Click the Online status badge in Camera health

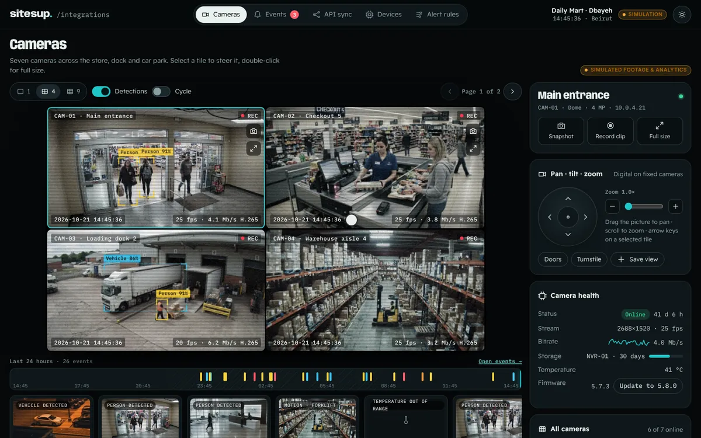click(x=635, y=314)
